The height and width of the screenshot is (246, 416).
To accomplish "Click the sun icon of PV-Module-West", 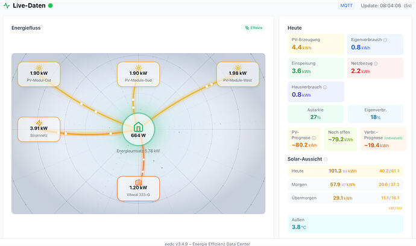I will (x=238, y=68).
